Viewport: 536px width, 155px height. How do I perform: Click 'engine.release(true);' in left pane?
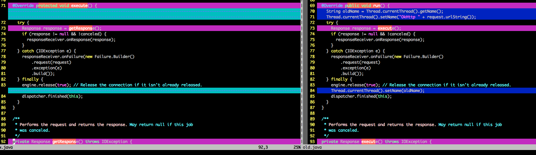click(x=46, y=85)
